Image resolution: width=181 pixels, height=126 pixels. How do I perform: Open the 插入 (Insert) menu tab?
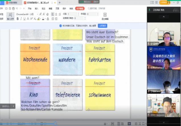[36, 9]
